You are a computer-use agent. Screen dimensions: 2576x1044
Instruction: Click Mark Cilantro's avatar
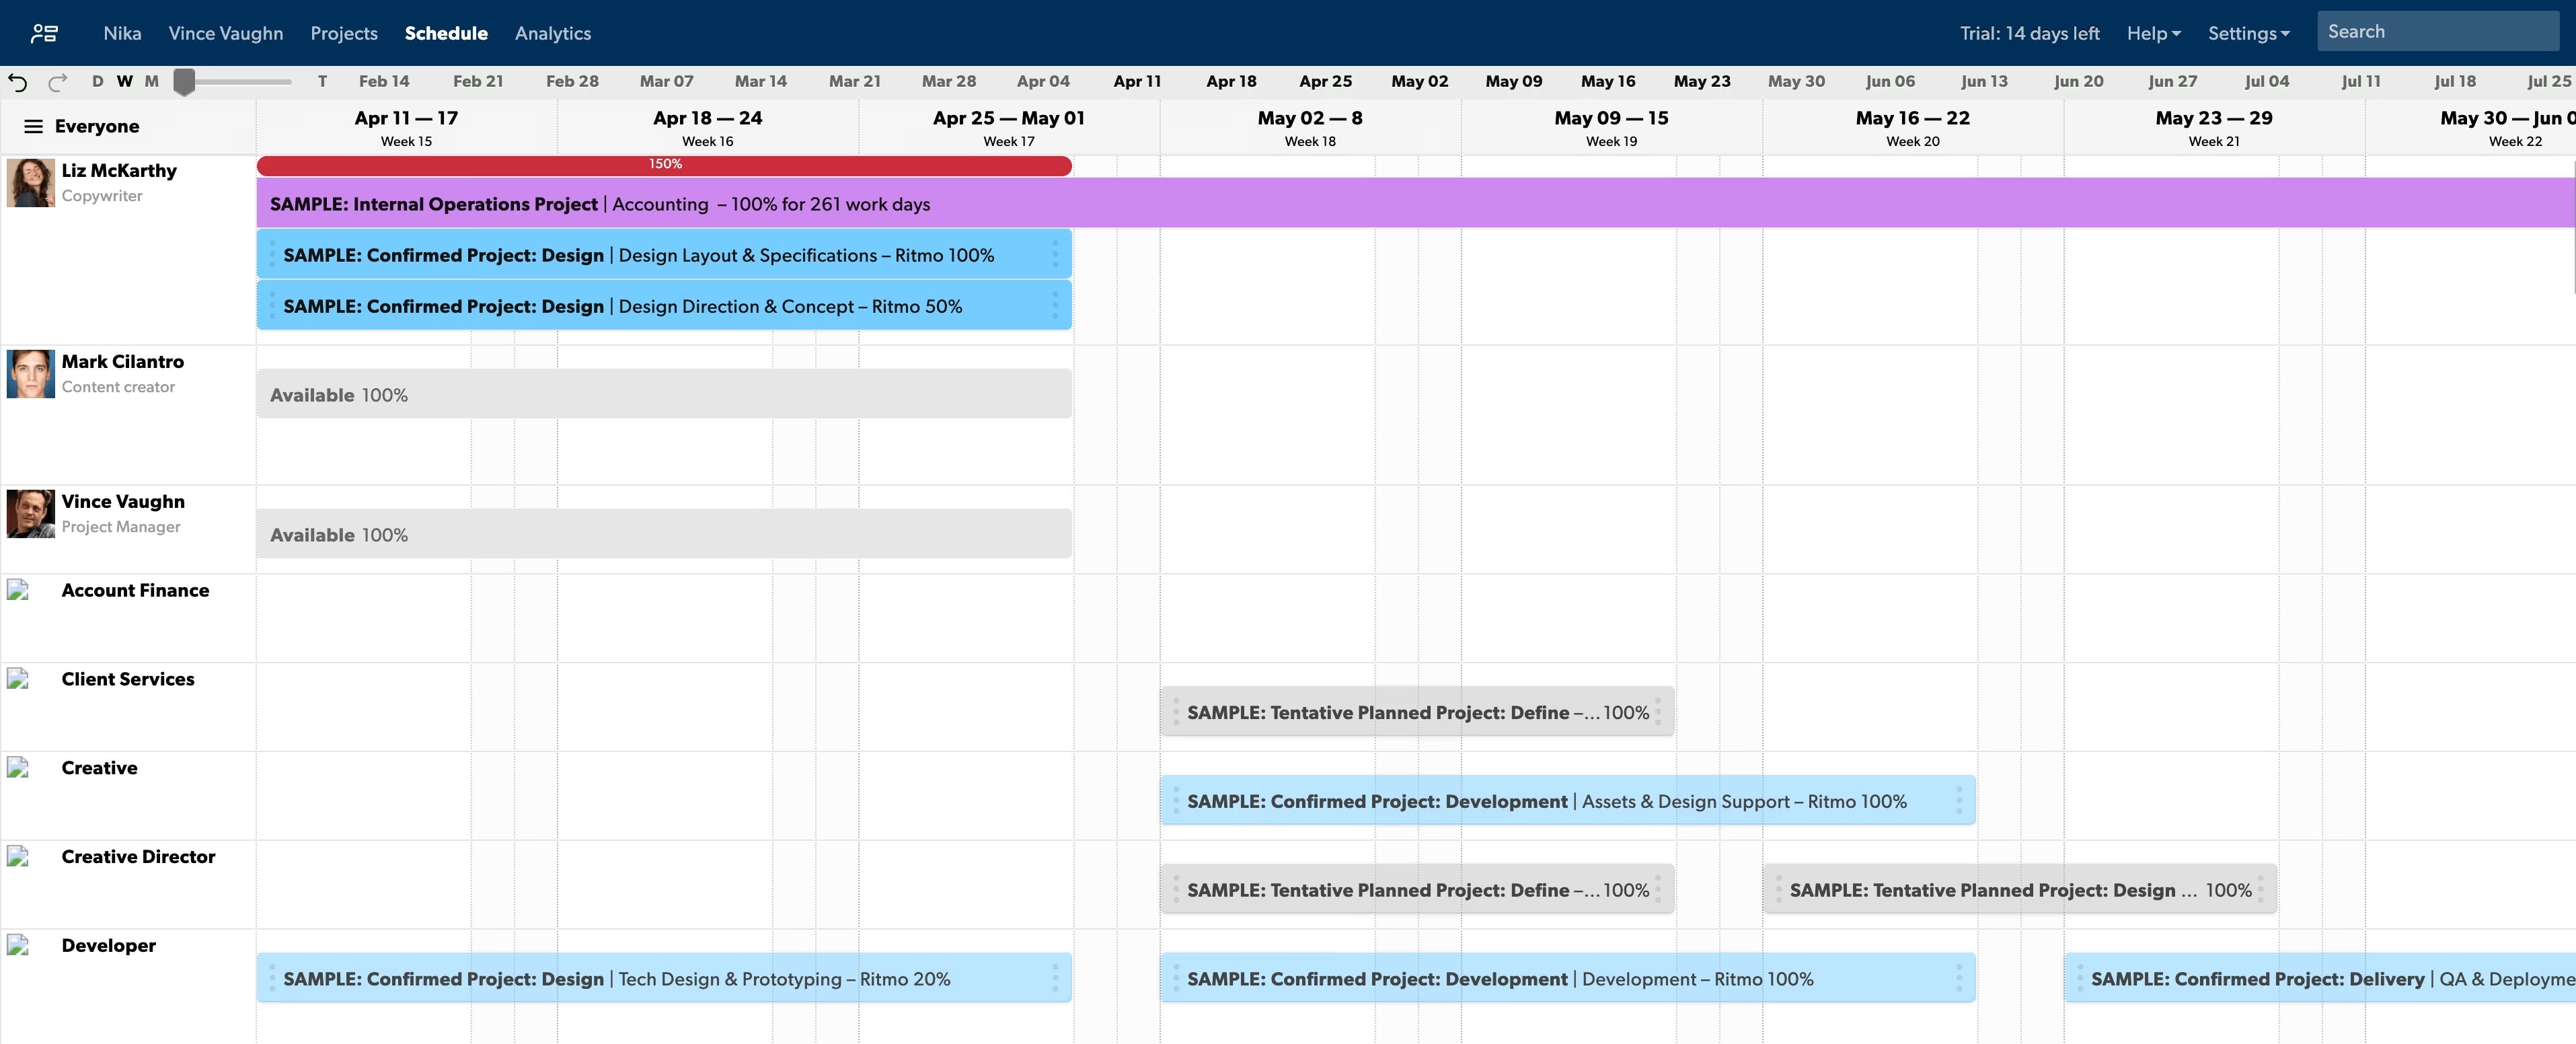tap(31, 374)
